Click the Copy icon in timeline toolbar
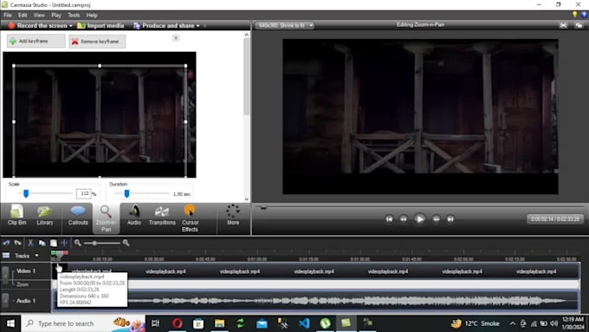This screenshot has height=332, width=589. (x=42, y=243)
